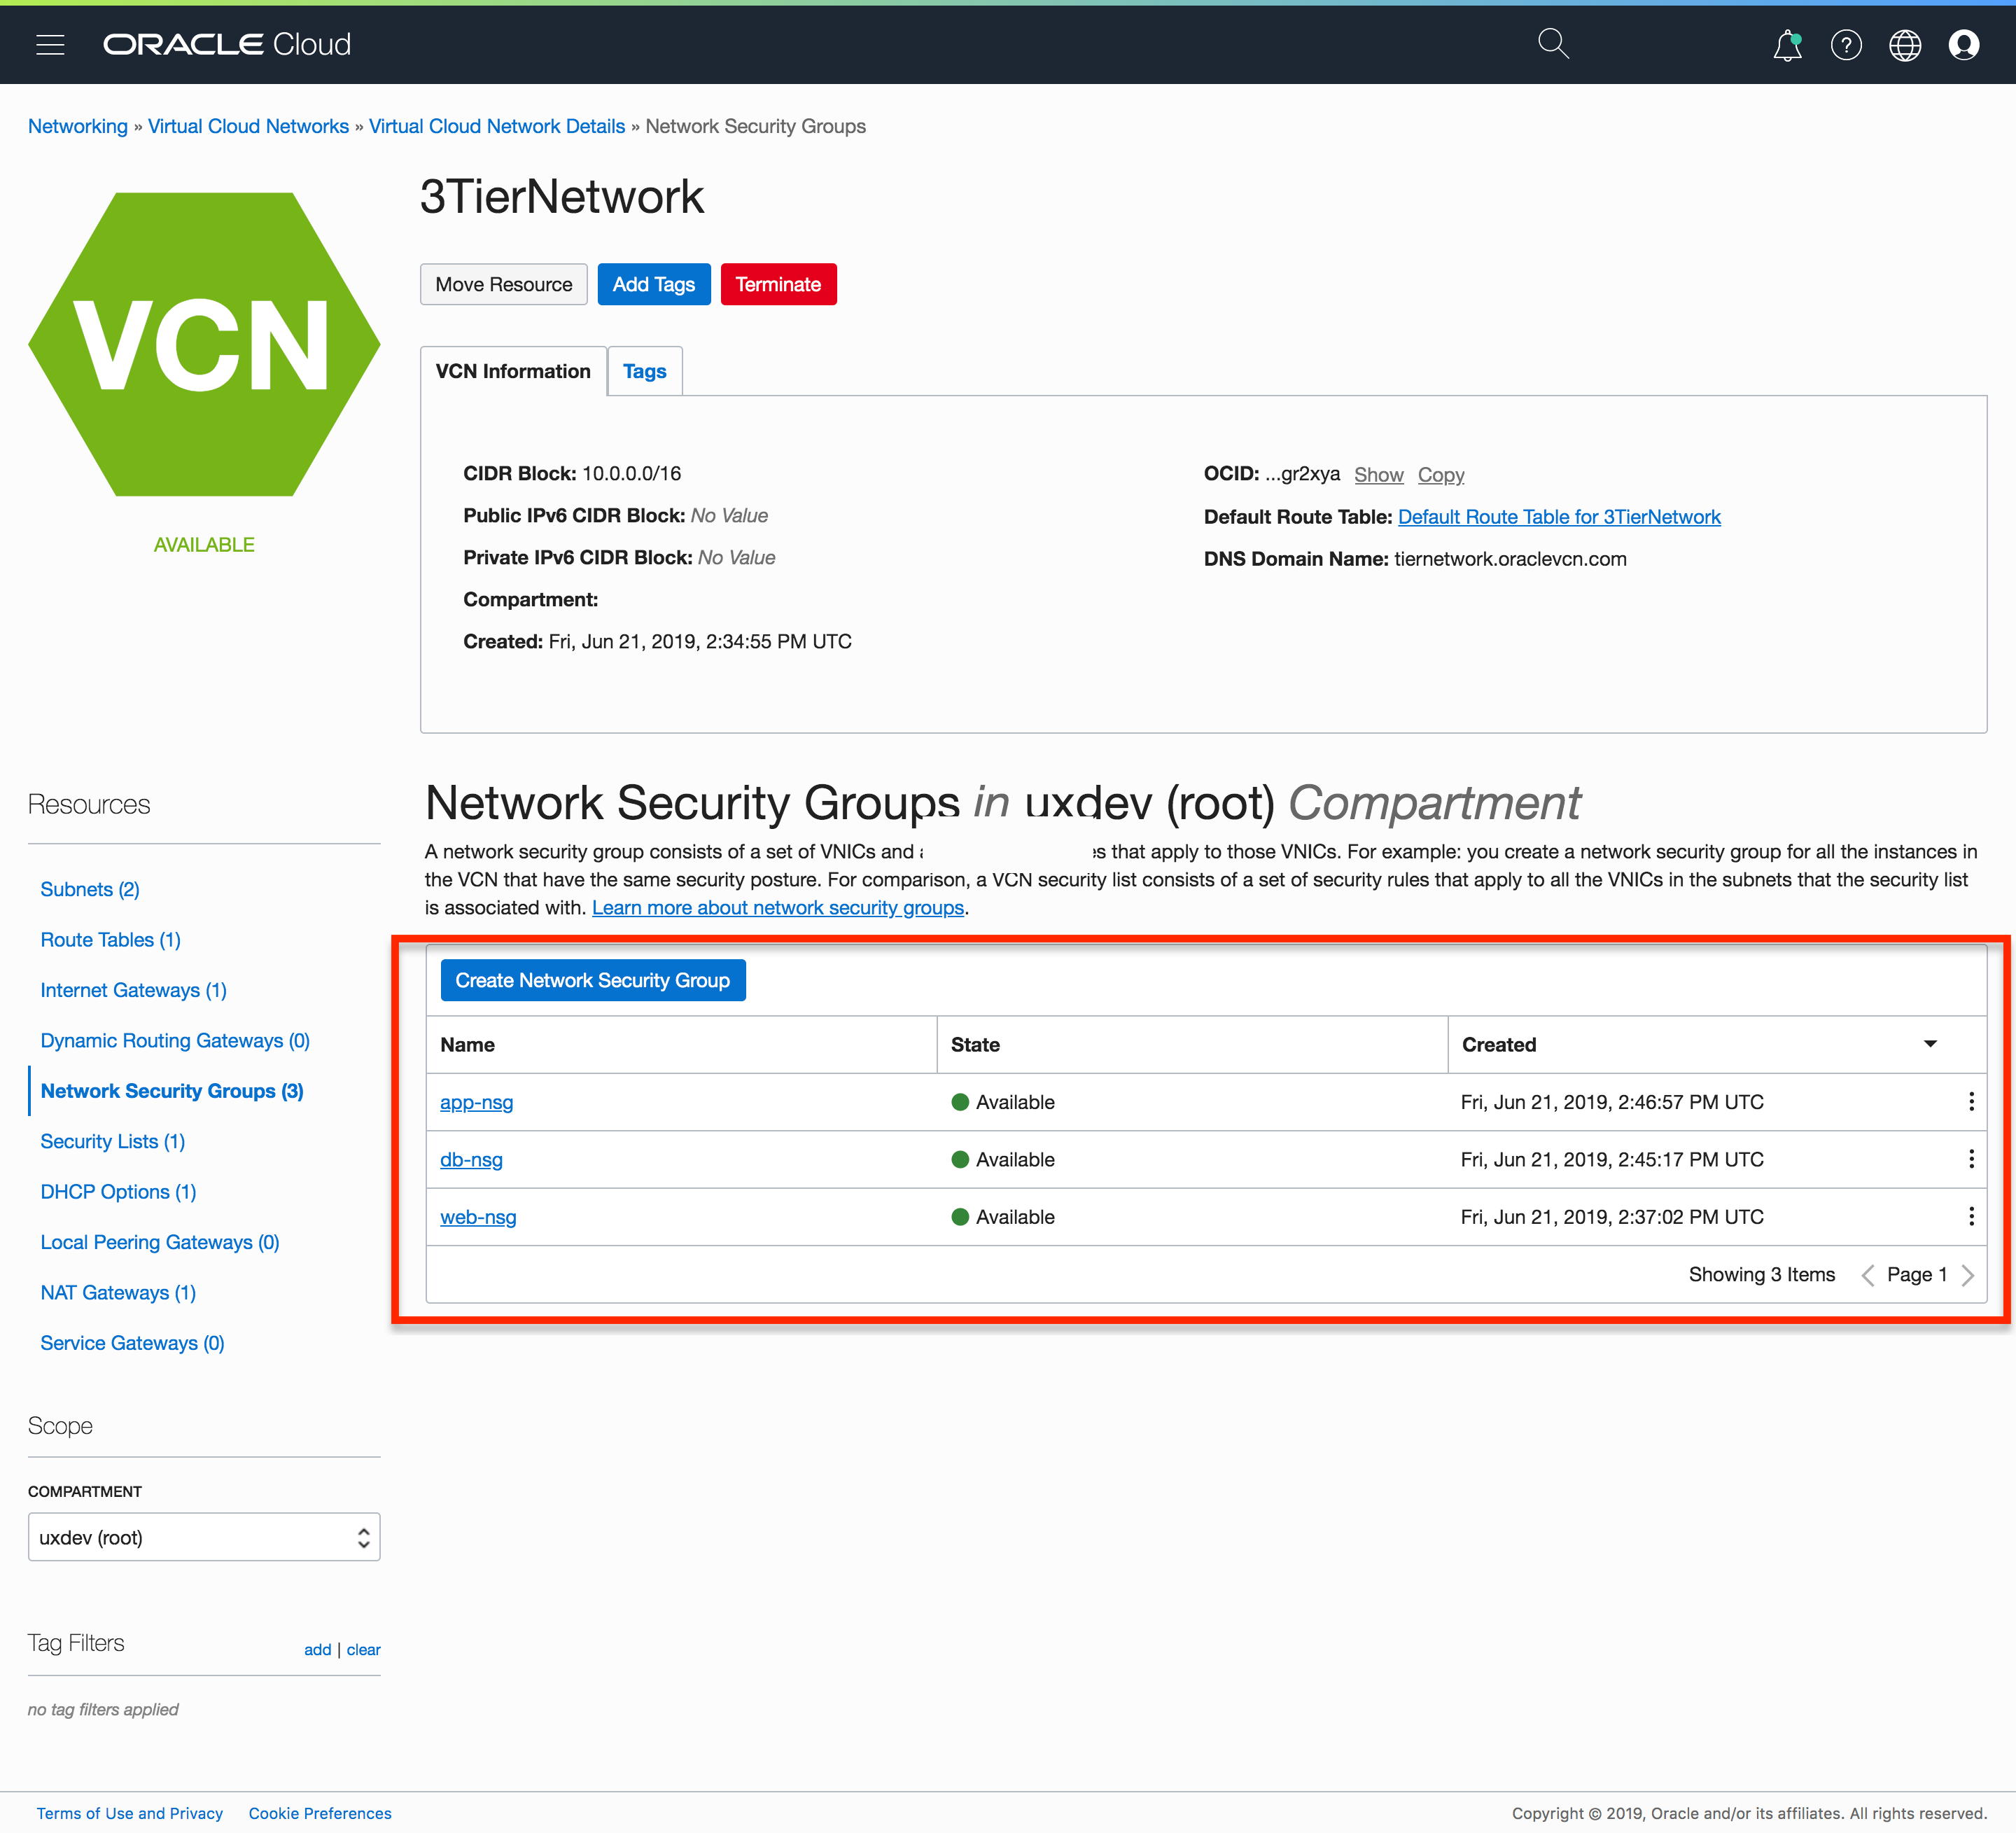Expand the compartment selector uxdev (root)
The width and height of the screenshot is (2016, 1833).
click(x=204, y=1537)
